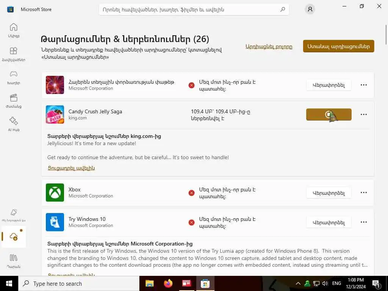The height and width of the screenshot is (291, 388).
Task: Click the vertical scrollbar thumb
Action: [x=386, y=34]
